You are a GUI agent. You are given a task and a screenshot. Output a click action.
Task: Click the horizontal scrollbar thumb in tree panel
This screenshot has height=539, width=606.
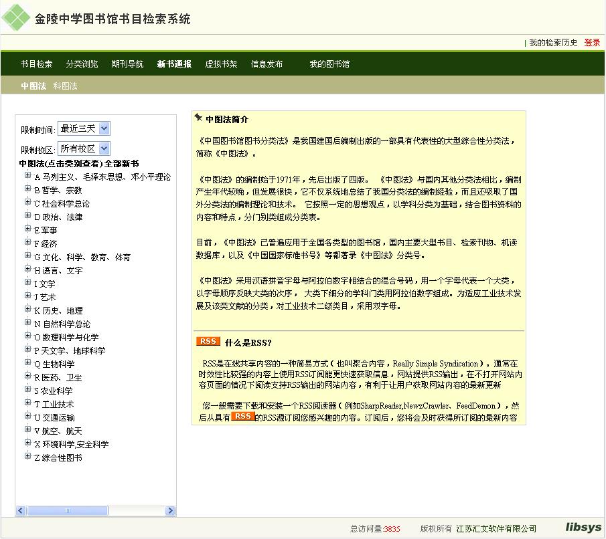click(68, 510)
